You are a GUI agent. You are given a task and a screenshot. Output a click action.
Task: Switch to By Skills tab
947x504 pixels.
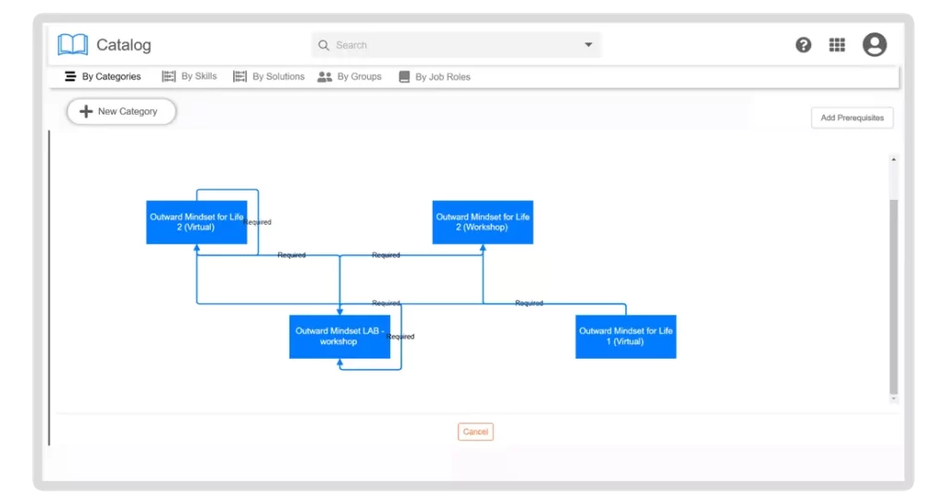pyautogui.click(x=189, y=76)
